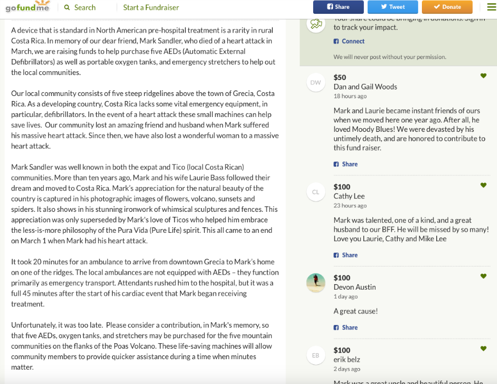
Task: Click the CL avatar circle
Action: [316, 192]
